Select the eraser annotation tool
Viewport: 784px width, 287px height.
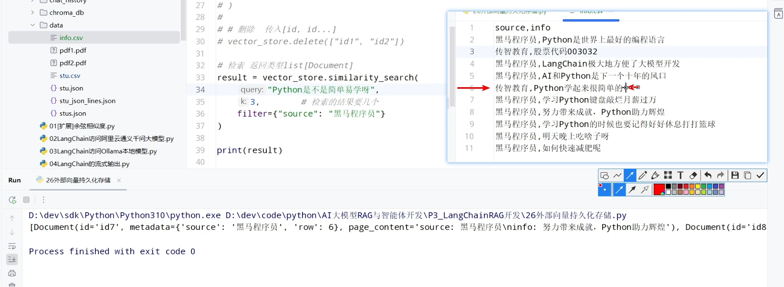693,176
